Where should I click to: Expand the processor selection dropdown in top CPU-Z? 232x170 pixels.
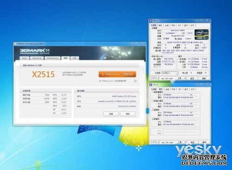click(x=177, y=73)
